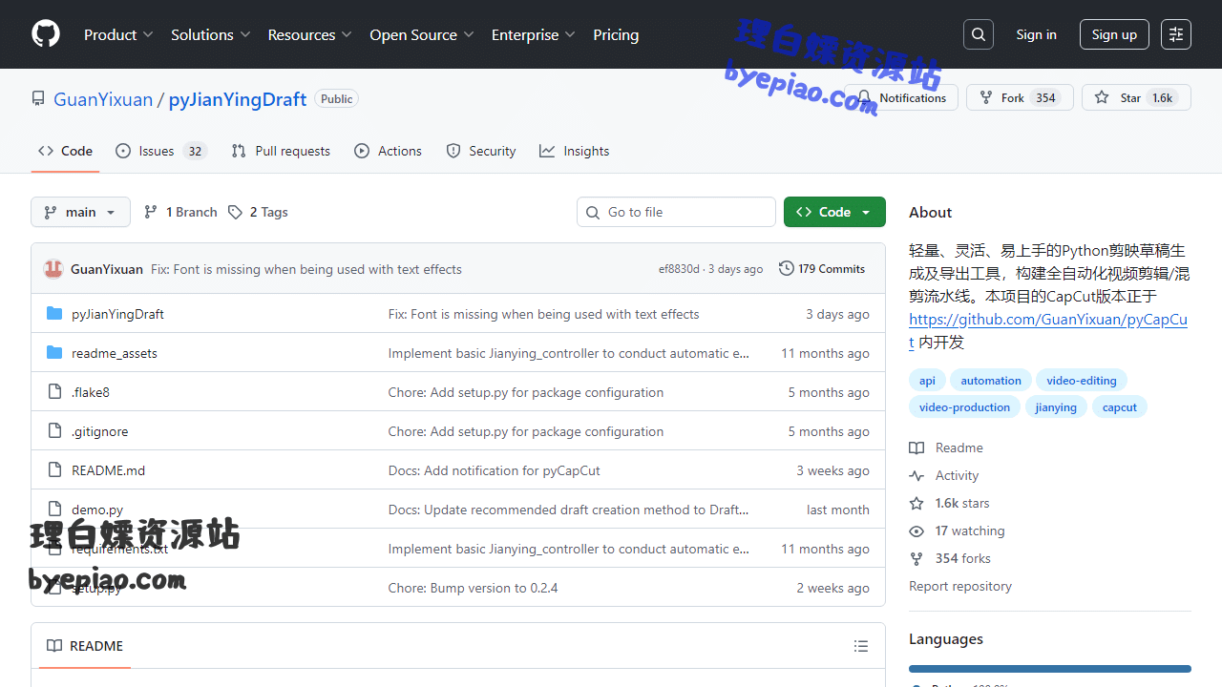Image resolution: width=1222 pixels, height=687 pixels.
Task: Click the .flake8 file icon
Action: (x=54, y=392)
